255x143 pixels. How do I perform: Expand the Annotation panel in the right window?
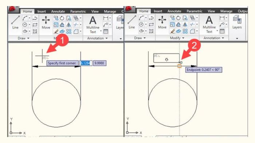[214, 38]
